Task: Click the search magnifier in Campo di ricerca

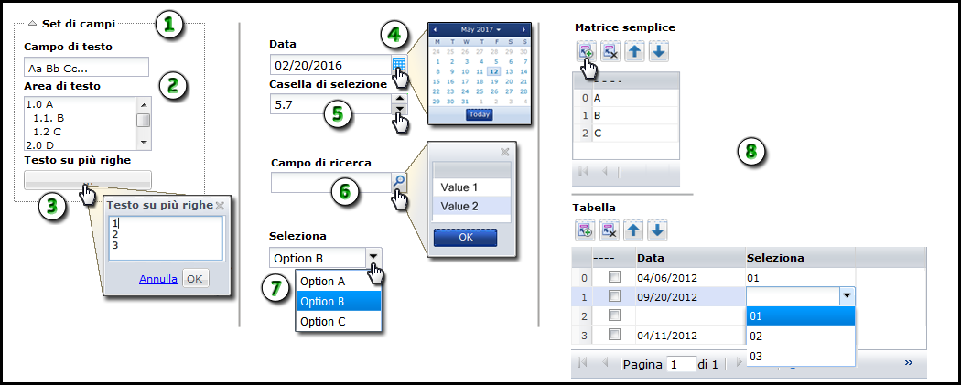Action: click(x=399, y=182)
